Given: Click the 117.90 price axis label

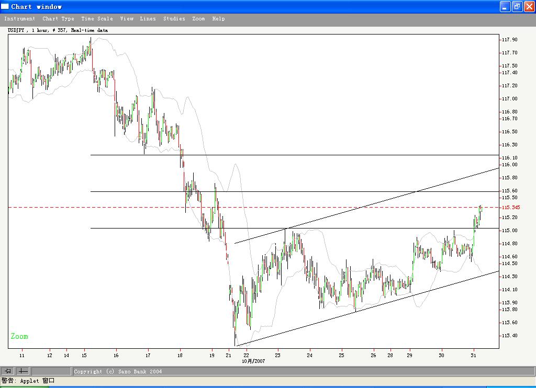Looking at the screenshot, I should click(x=510, y=40).
